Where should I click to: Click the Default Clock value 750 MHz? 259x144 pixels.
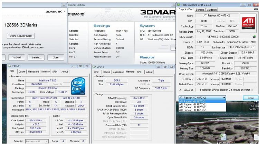tap(202, 84)
